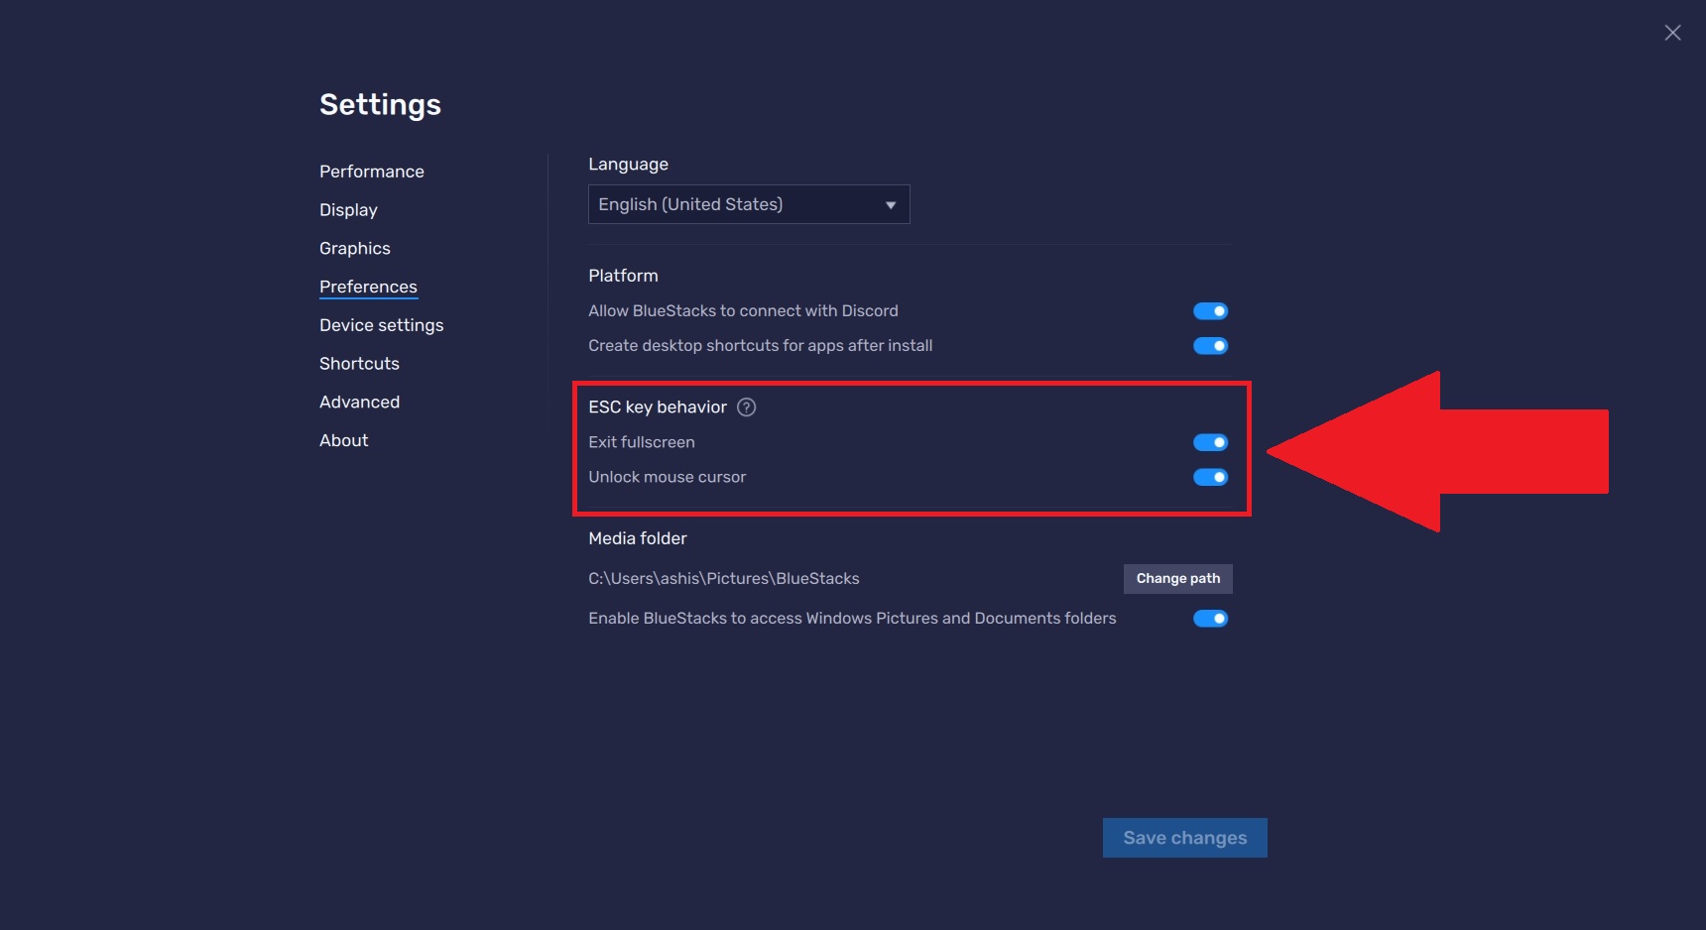
Task: Disable desktop shortcuts creation after install
Action: (x=1210, y=346)
